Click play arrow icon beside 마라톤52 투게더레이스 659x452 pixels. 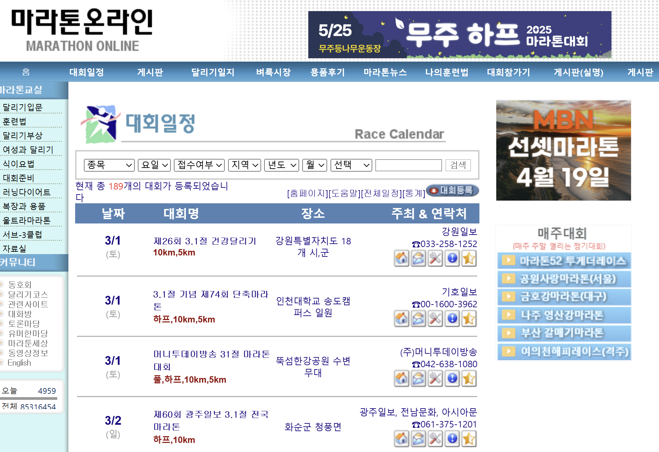click(508, 260)
